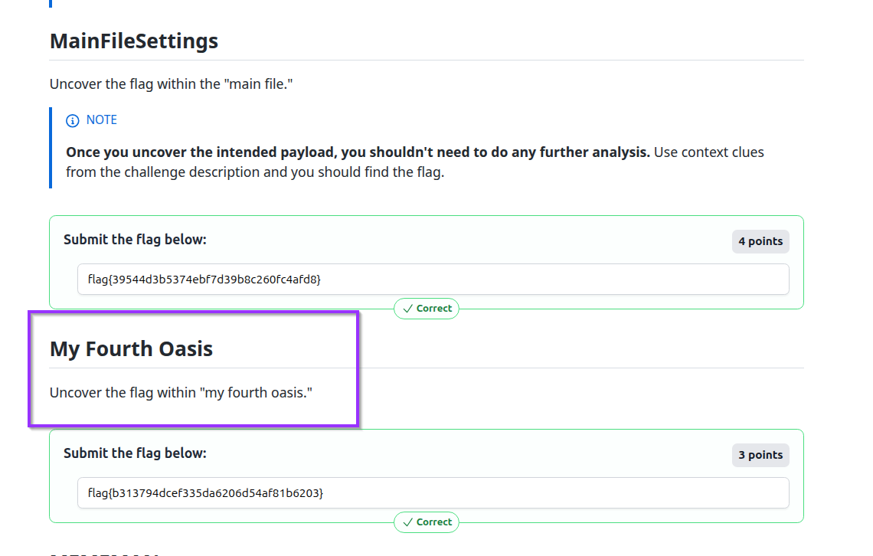Click the 3 points badge
Image resolution: width=873 pixels, height=556 pixels.
760,455
